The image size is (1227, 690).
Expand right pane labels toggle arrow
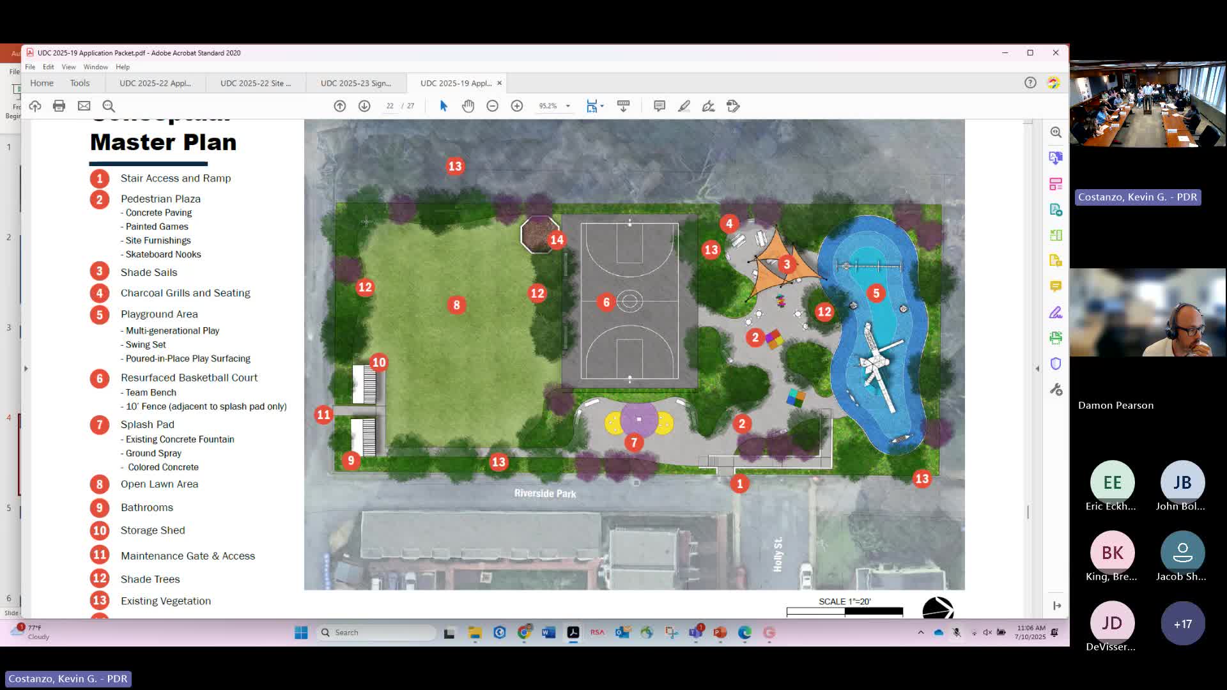1057,606
